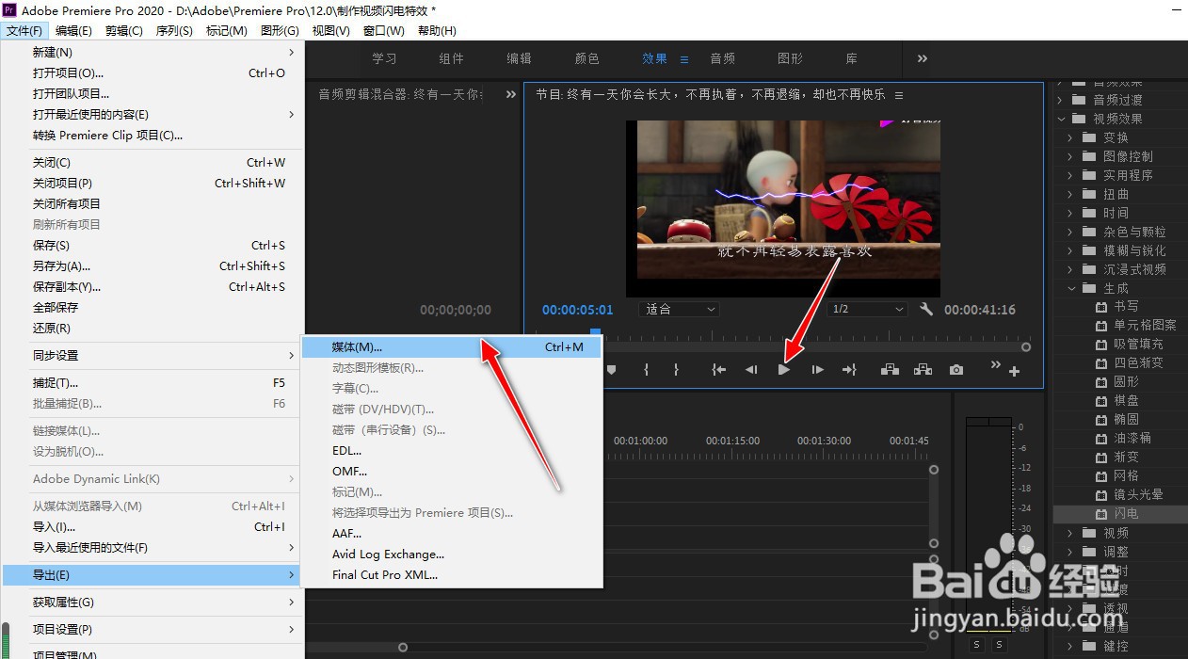Image resolution: width=1188 pixels, height=659 pixels.
Task: Click the Play button in Program monitor
Action: (x=783, y=370)
